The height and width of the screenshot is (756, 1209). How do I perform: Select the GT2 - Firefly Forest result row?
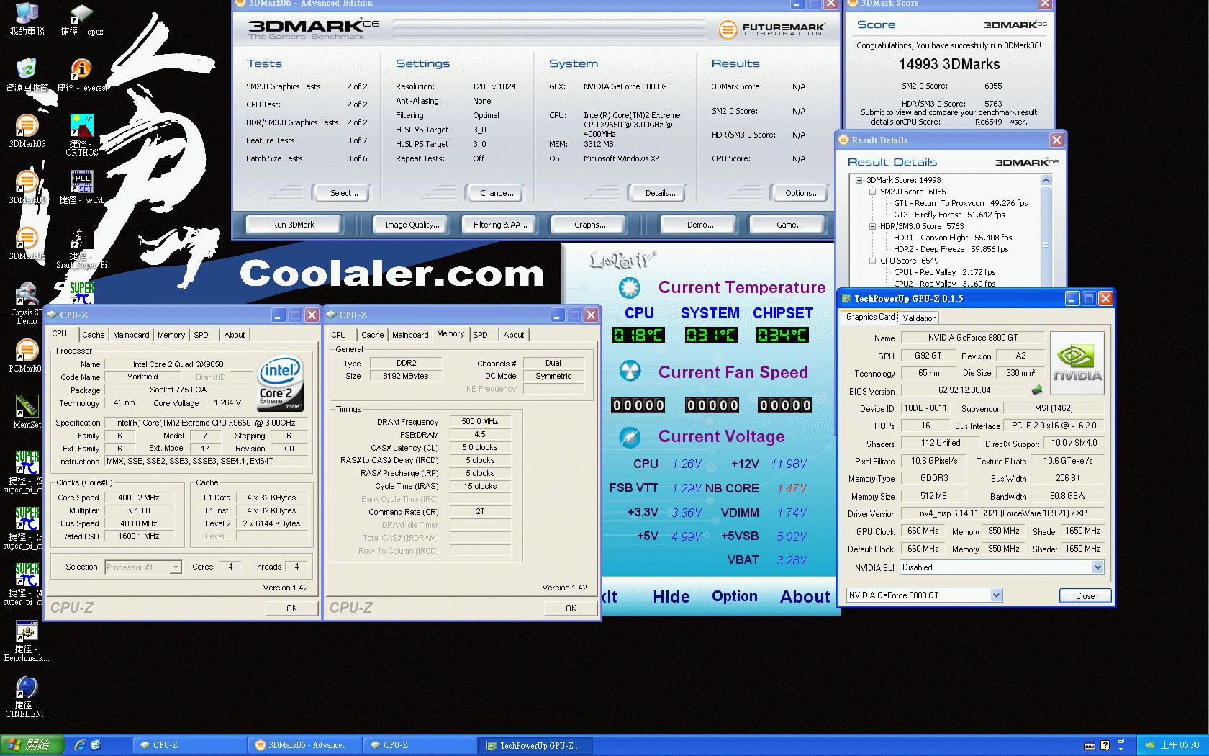[949, 215]
